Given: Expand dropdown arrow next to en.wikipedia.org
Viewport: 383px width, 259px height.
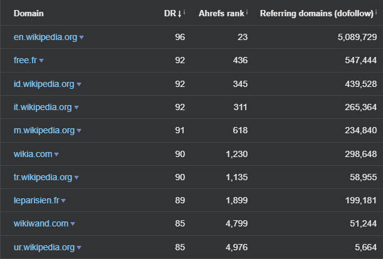Looking at the screenshot, I should pos(81,38).
